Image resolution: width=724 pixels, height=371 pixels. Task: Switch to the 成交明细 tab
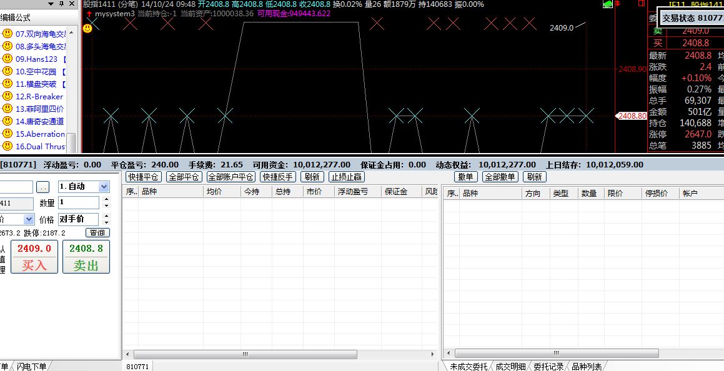(x=510, y=367)
